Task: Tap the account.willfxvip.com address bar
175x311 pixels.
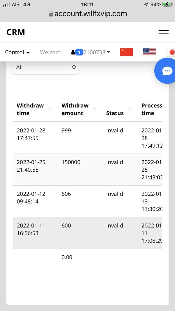Action: tap(90, 14)
